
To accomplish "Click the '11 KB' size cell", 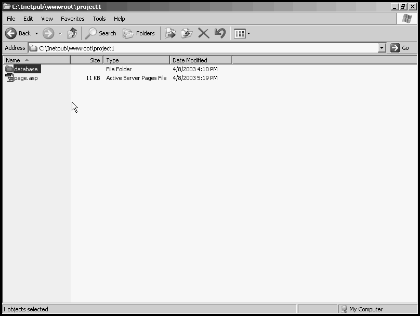I will tap(93, 78).
